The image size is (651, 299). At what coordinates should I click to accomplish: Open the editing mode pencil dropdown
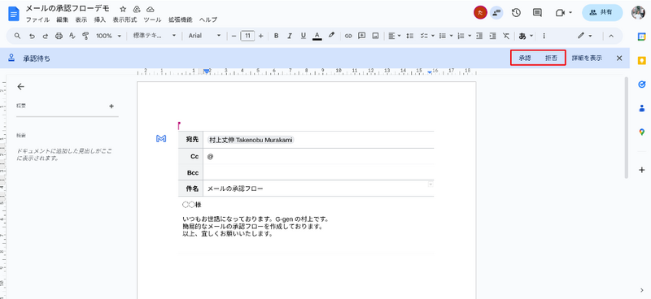click(584, 36)
